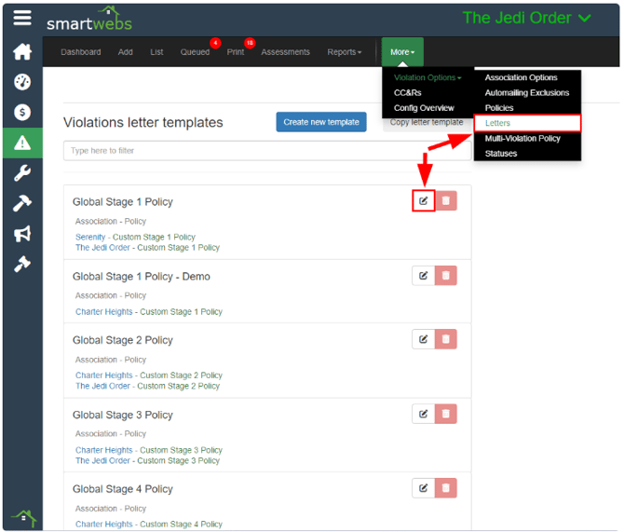The width and height of the screenshot is (624, 532).
Task: Open the Serenity association link
Action: (92, 237)
